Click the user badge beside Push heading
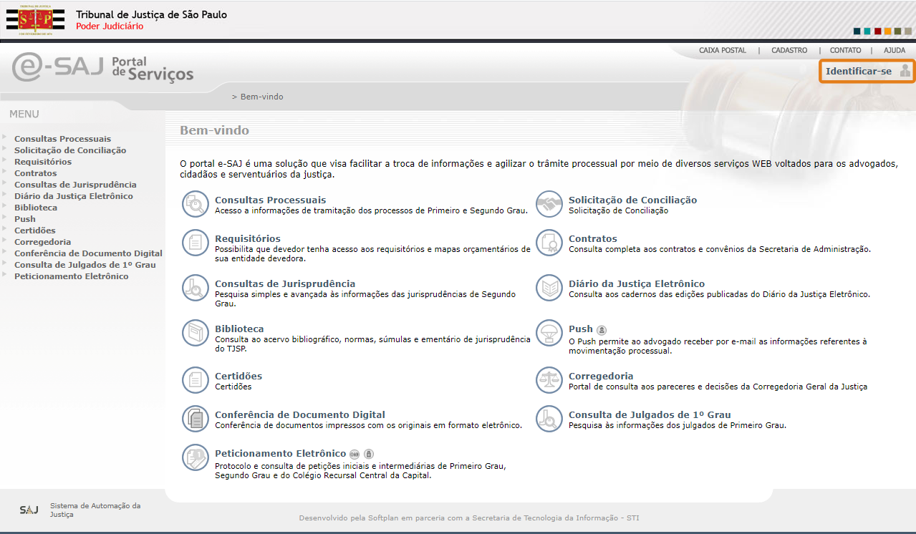The width and height of the screenshot is (916, 534). coord(602,330)
